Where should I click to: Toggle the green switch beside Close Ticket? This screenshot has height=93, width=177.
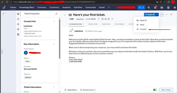pyautogui.click(x=155, y=90)
